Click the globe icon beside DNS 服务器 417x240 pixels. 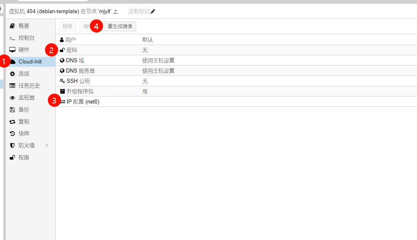62,71
